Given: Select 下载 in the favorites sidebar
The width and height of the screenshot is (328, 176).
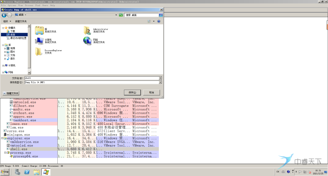Looking at the screenshot, I should click(x=11, y=31).
